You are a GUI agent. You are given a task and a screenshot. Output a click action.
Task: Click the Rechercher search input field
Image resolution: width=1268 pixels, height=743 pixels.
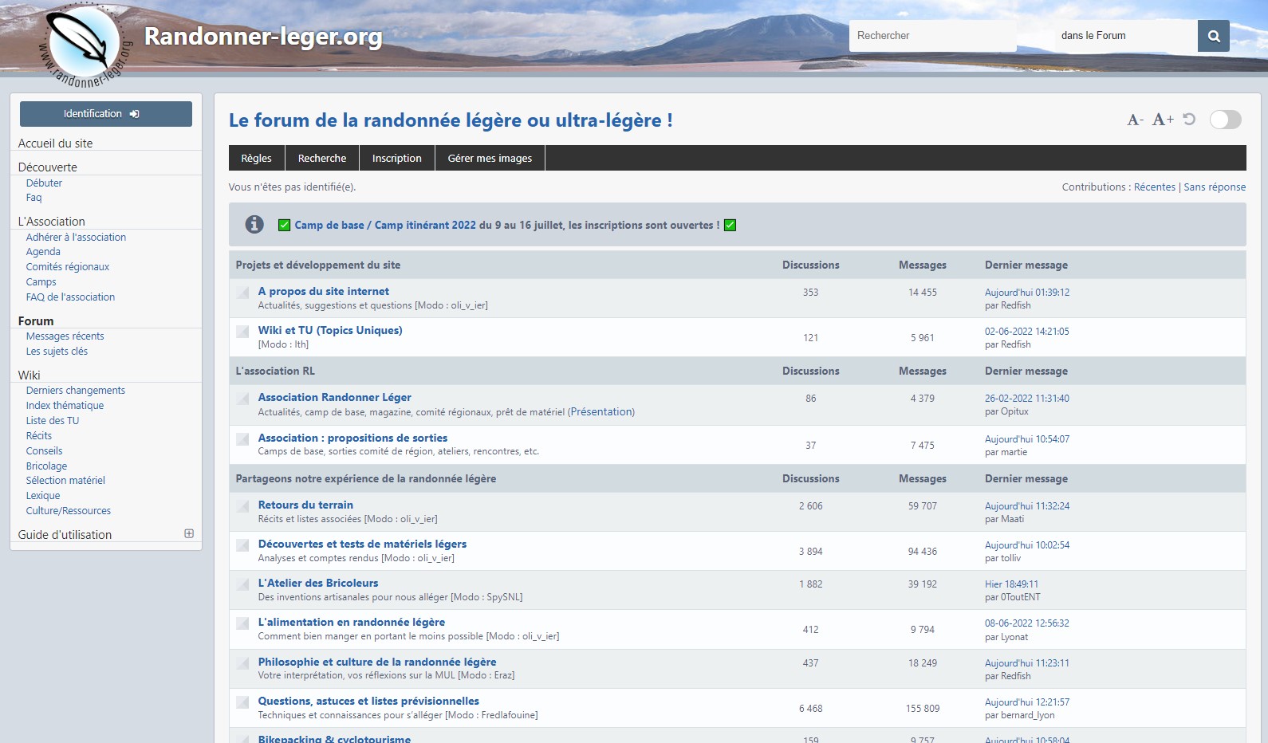point(931,36)
